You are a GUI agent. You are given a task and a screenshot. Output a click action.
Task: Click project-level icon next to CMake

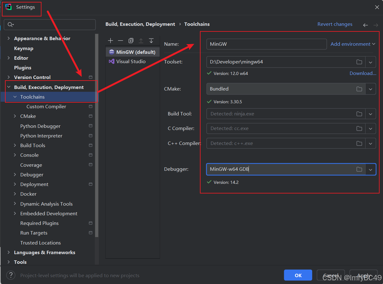coord(91,116)
